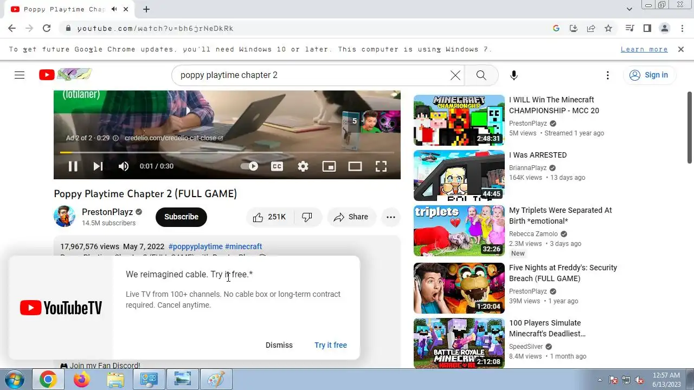Dismiss the YouTube TV promo

[279, 345]
